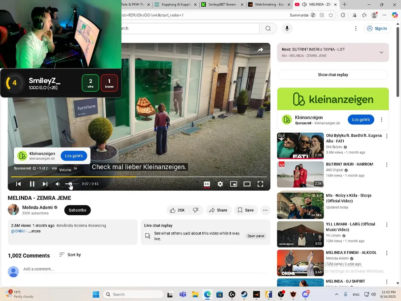Open Steam from the taskbar
Image resolution: width=401 pixels, height=301 pixels.
[244, 294]
